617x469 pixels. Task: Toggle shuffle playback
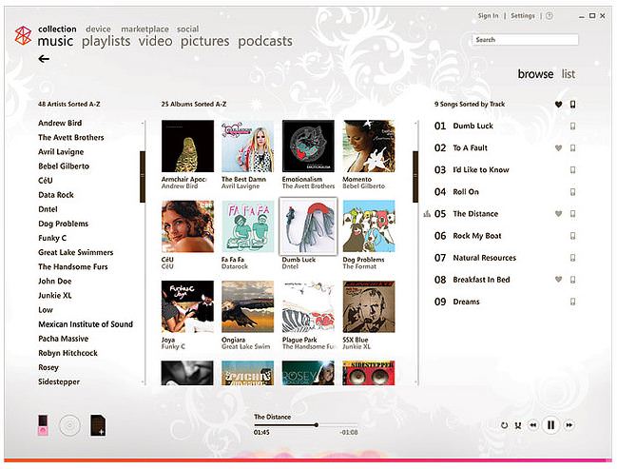coord(518,425)
